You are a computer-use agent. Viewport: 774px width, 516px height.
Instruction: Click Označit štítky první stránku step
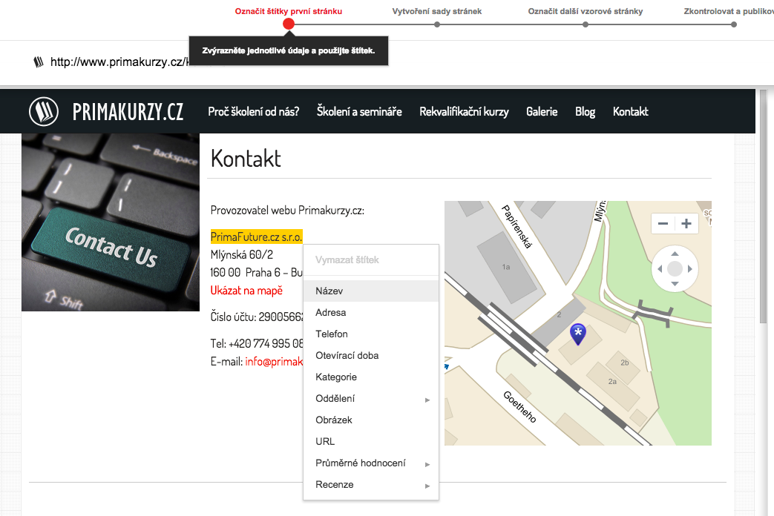pyautogui.click(x=288, y=11)
